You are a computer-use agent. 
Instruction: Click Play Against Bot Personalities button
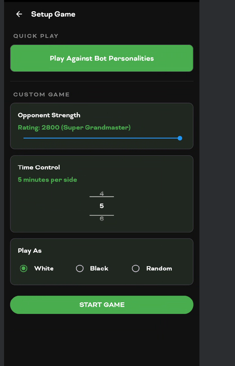[x=102, y=58]
